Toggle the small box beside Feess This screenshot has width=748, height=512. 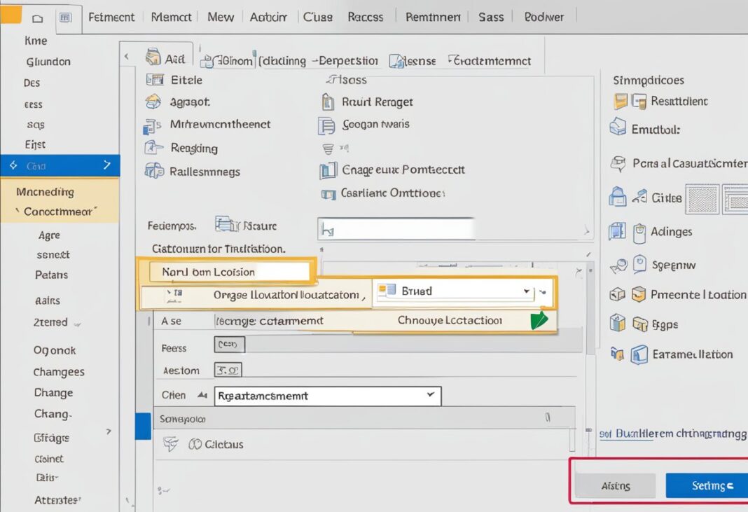pyautogui.click(x=229, y=345)
